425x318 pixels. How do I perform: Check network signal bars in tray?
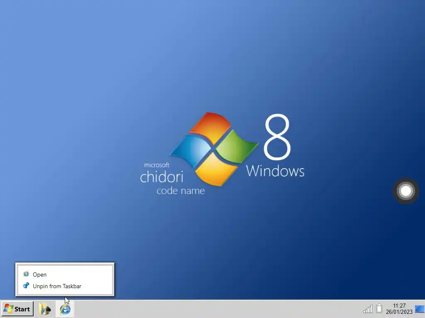368,309
